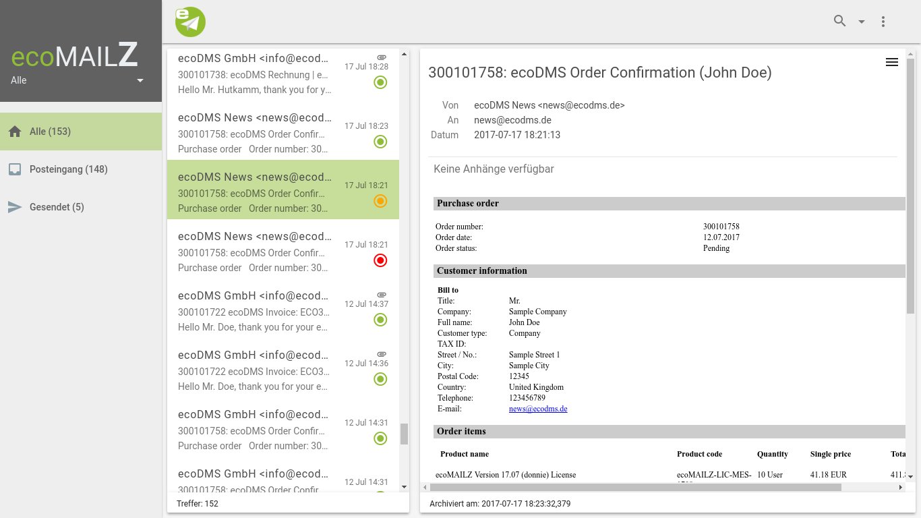Click the Gesendet paper plane icon
This screenshot has width=921, height=518.
[x=15, y=207]
